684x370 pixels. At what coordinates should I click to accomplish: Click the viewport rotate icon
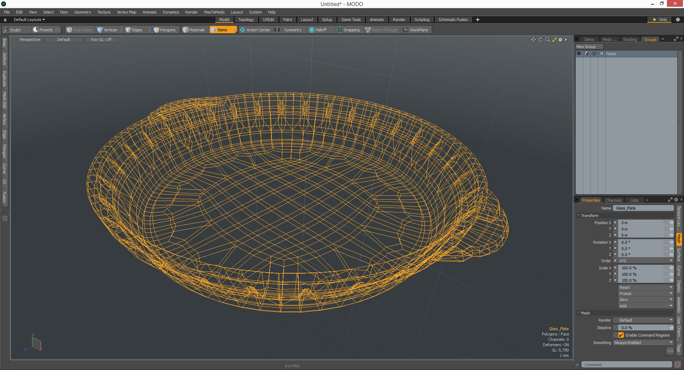(540, 40)
